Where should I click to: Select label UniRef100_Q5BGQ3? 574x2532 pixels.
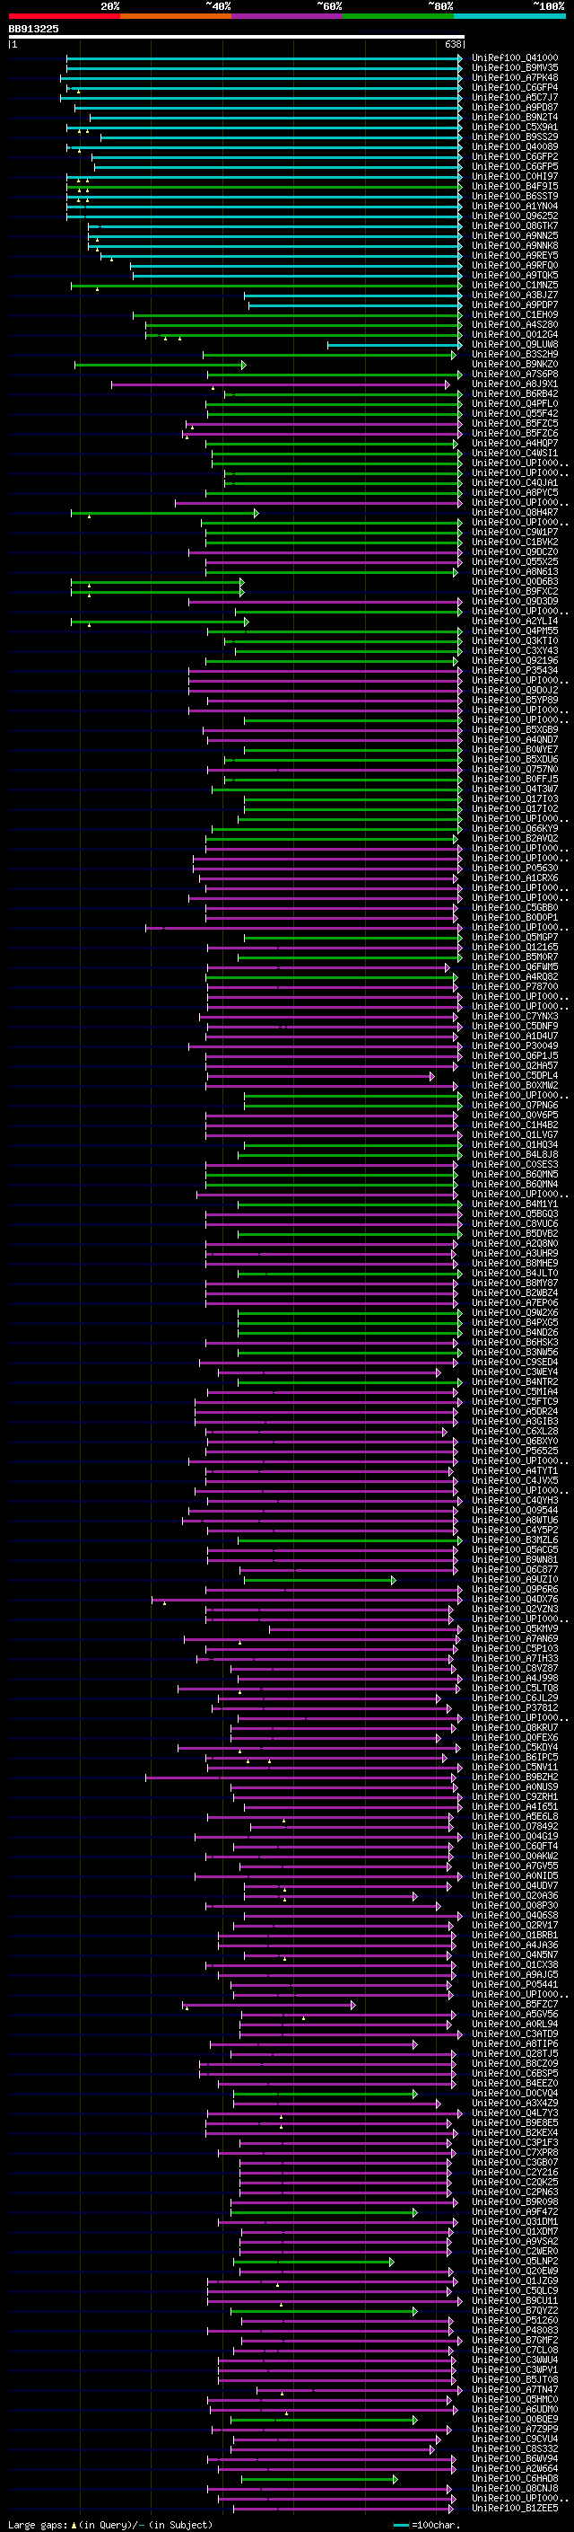515,1214
